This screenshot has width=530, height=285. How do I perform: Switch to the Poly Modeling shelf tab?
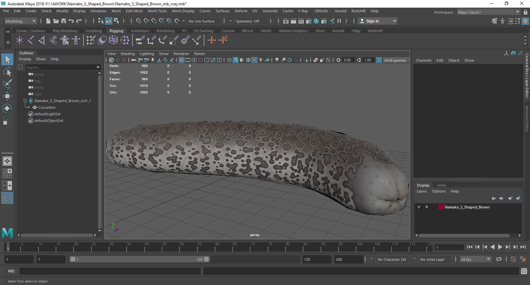tap(65, 31)
